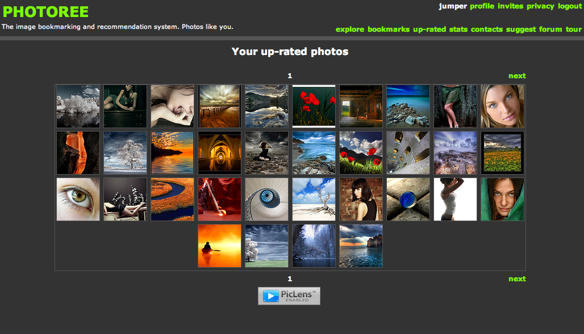The width and height of the screenshot is (584, 334).
Task: Launch the PicLens slideshow button
Action: [289, 296]
